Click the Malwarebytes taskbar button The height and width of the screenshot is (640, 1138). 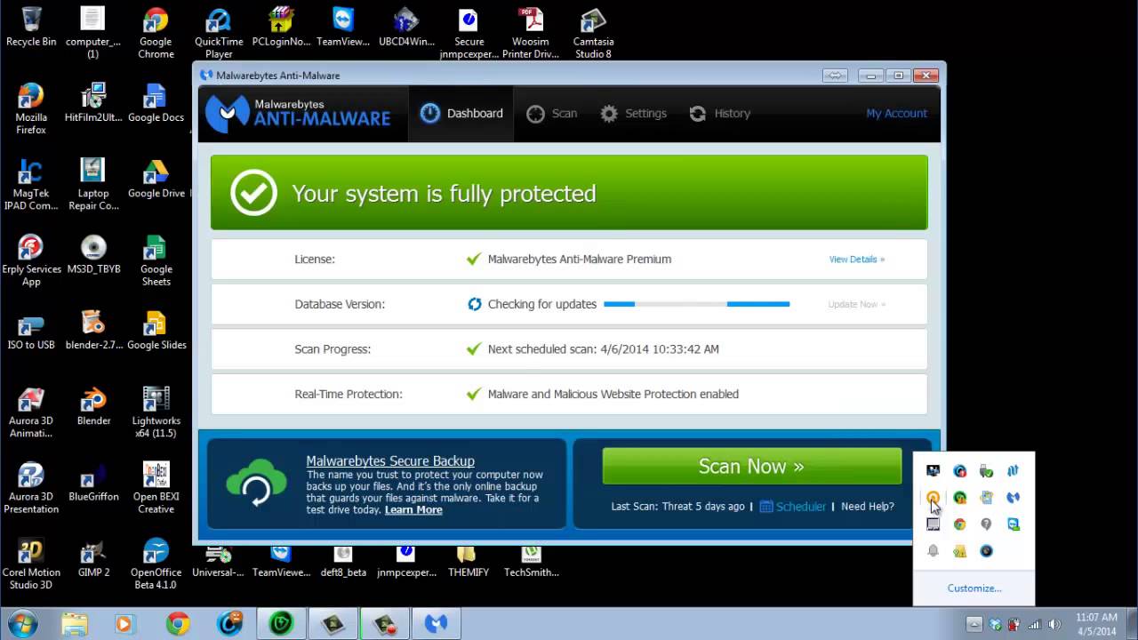pyautogui.click(x=436, y=624)
